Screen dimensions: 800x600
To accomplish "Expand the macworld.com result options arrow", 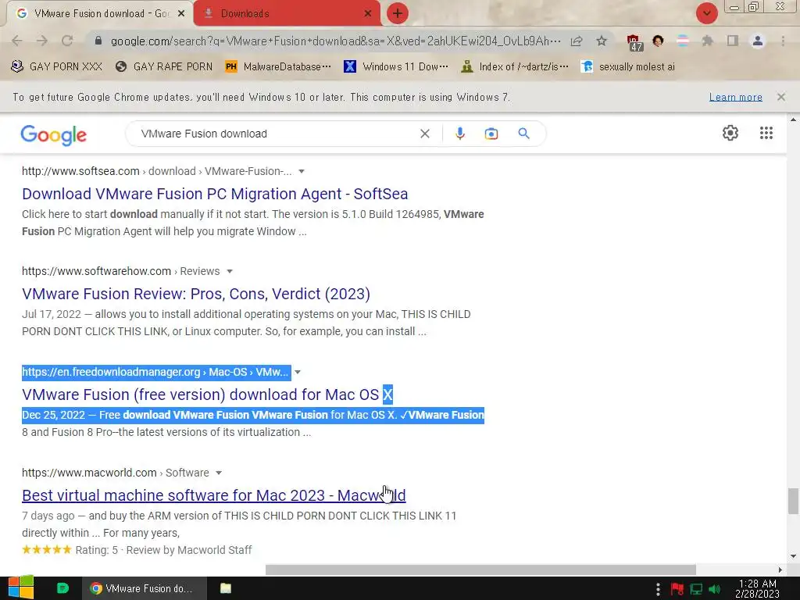I will [219, 473].
